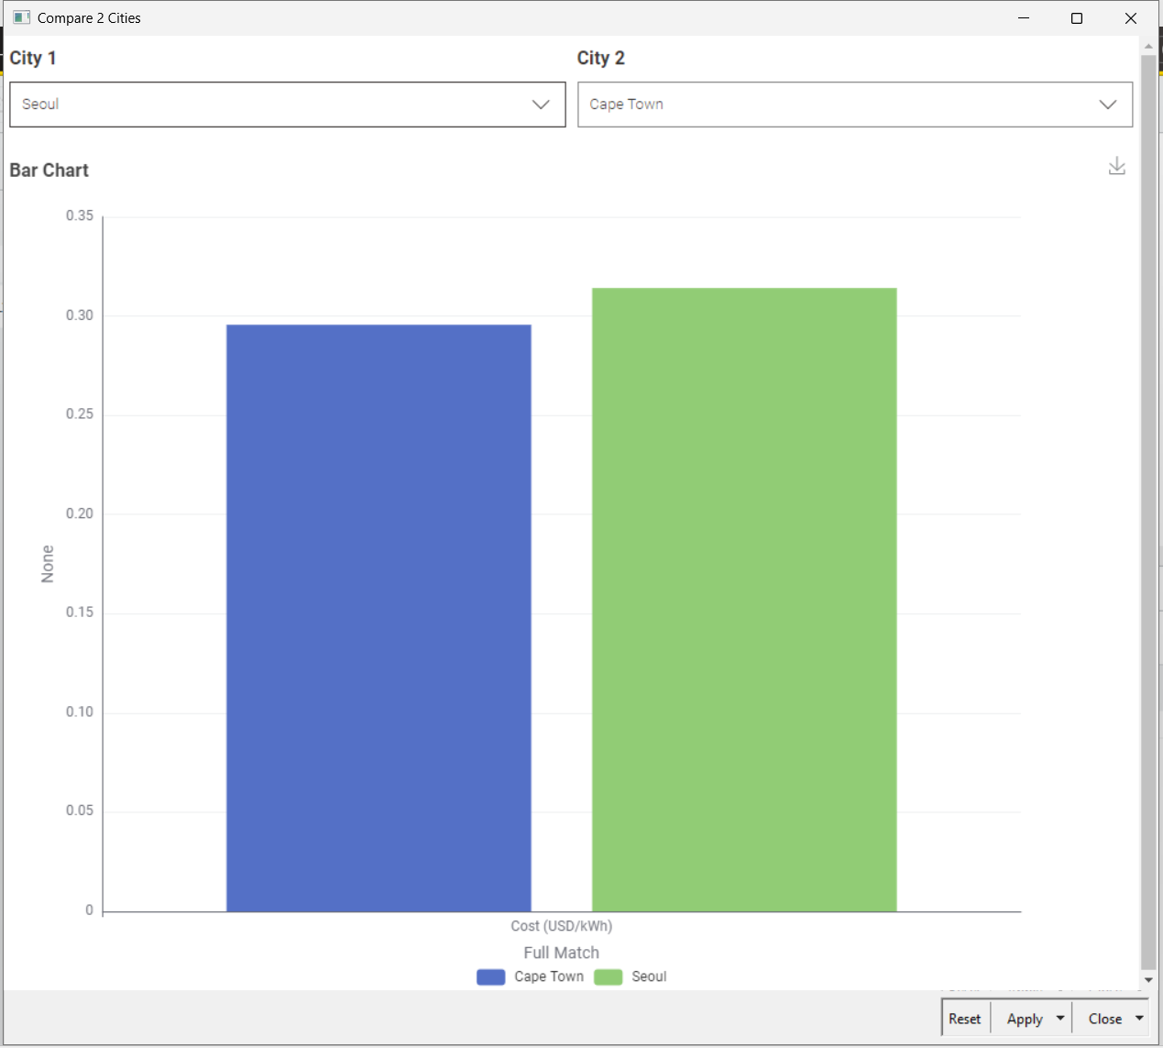Open the City 2 dropdown showing Cape Town
The width and height of the screenshot is (1163, 1048).
pos(854,105)
